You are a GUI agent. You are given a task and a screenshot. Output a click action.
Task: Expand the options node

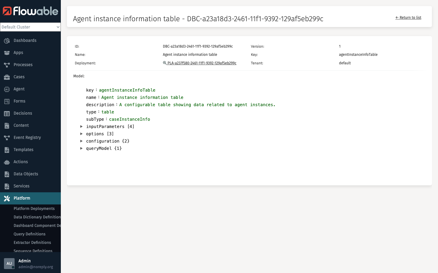(x=81, y=134)
